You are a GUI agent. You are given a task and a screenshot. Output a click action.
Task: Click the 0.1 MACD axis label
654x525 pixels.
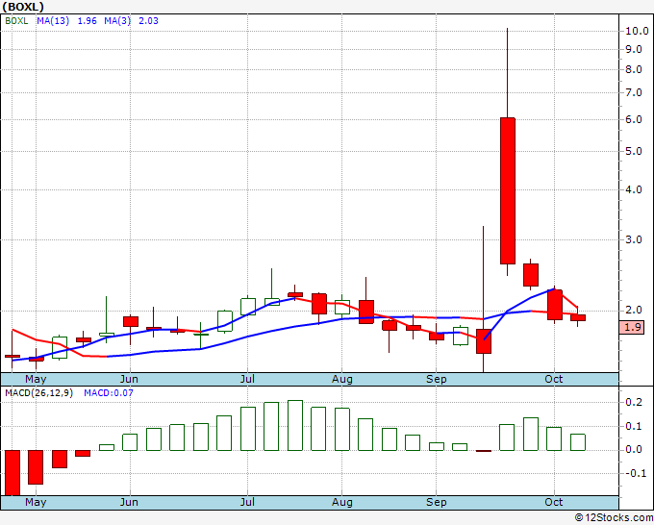(x=634, y=426)
